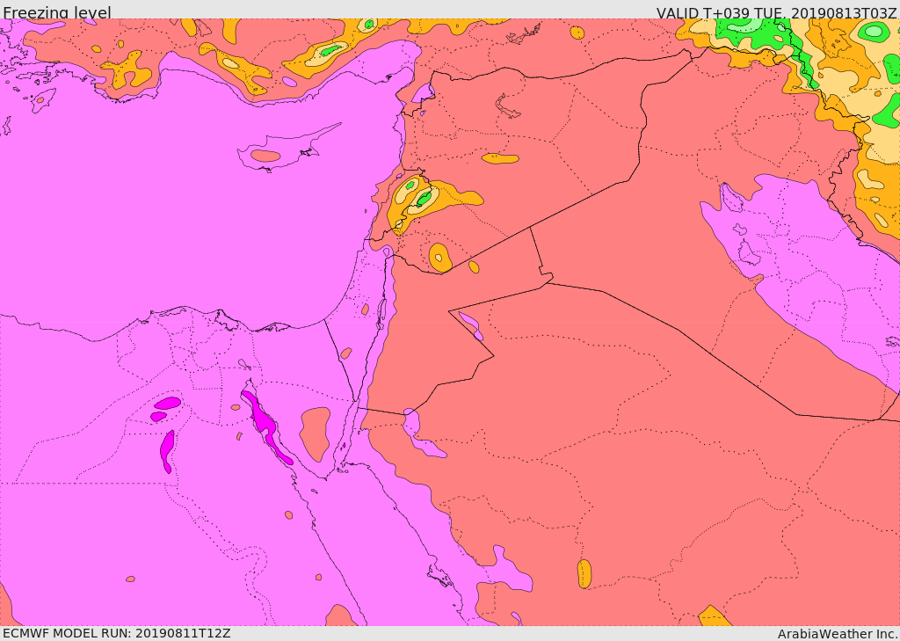Click the Dead Sea outline
Image resolution: width=900 pixels, height=641 pixels.
[x=382, y=310]
